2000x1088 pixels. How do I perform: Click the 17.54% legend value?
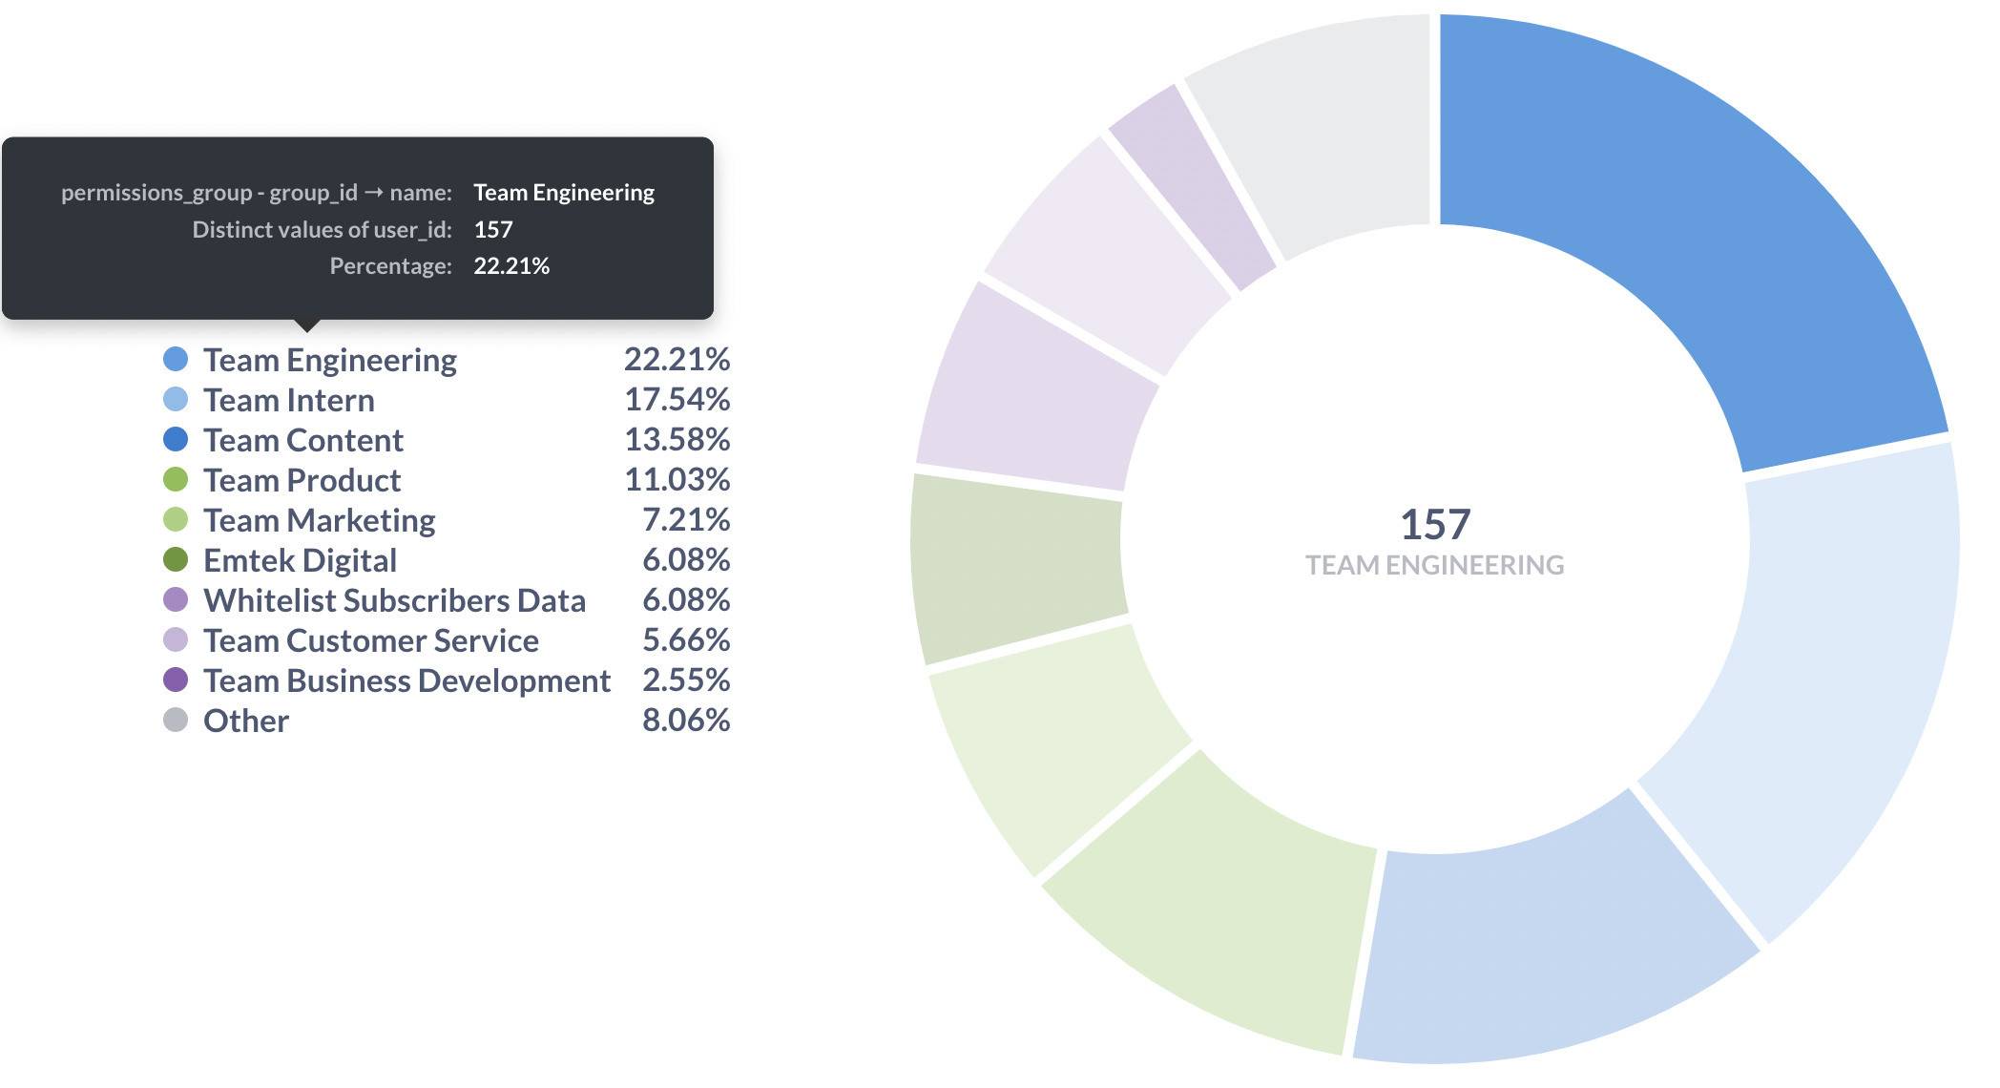click(677, 399)
